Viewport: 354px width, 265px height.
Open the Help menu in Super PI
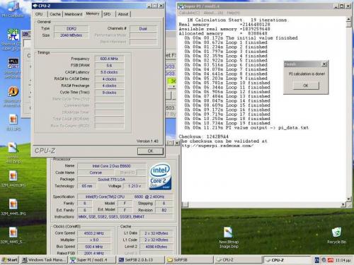[x=233, y=13]
